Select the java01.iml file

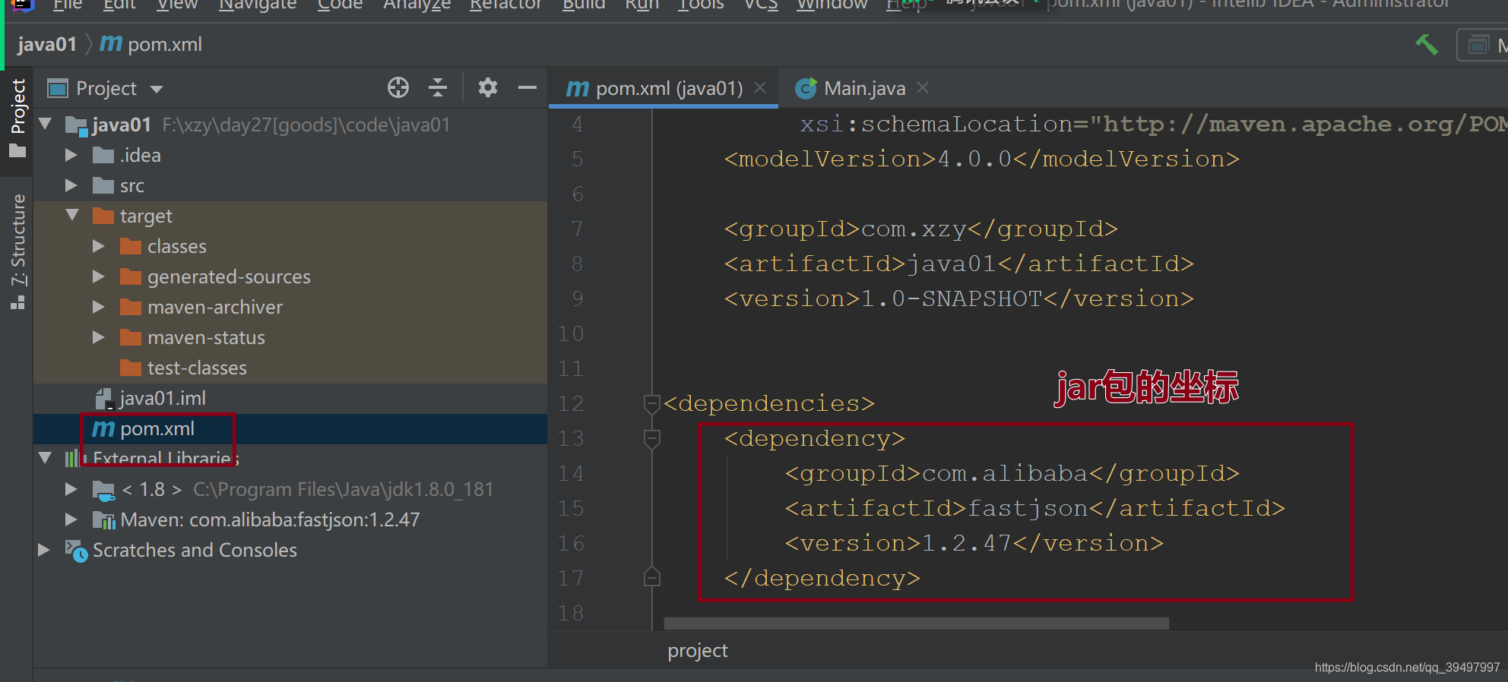[163, 398]
